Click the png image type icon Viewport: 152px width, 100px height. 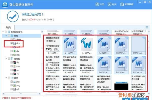(x=14, y=85)
